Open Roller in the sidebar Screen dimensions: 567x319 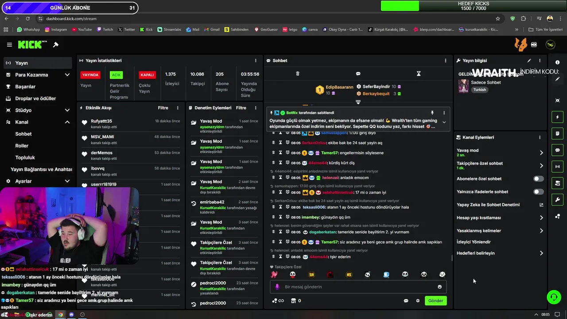click(x=22, y=146)
